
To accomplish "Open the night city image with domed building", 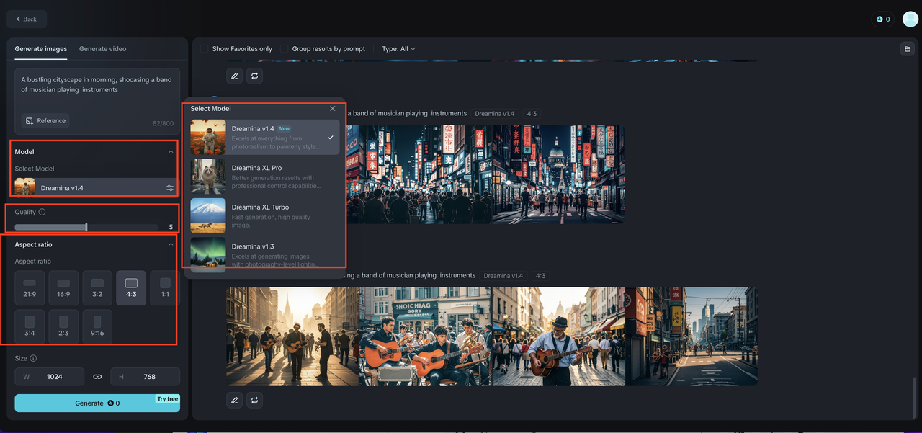I will (558, 174).
